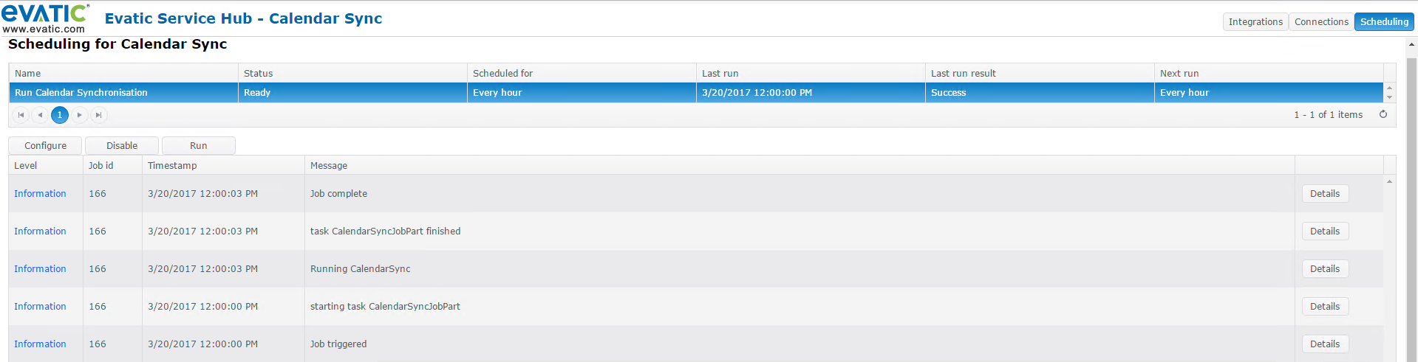Go to last page of schedule grid

click(98, 115)
